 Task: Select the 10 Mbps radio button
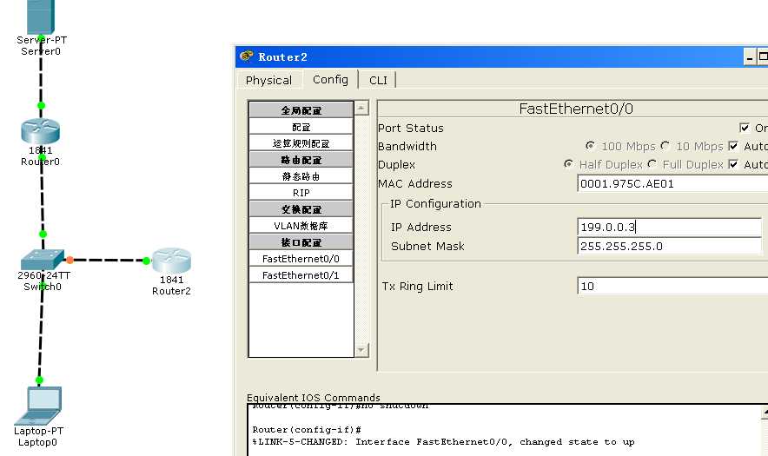(x=665, y=145)
